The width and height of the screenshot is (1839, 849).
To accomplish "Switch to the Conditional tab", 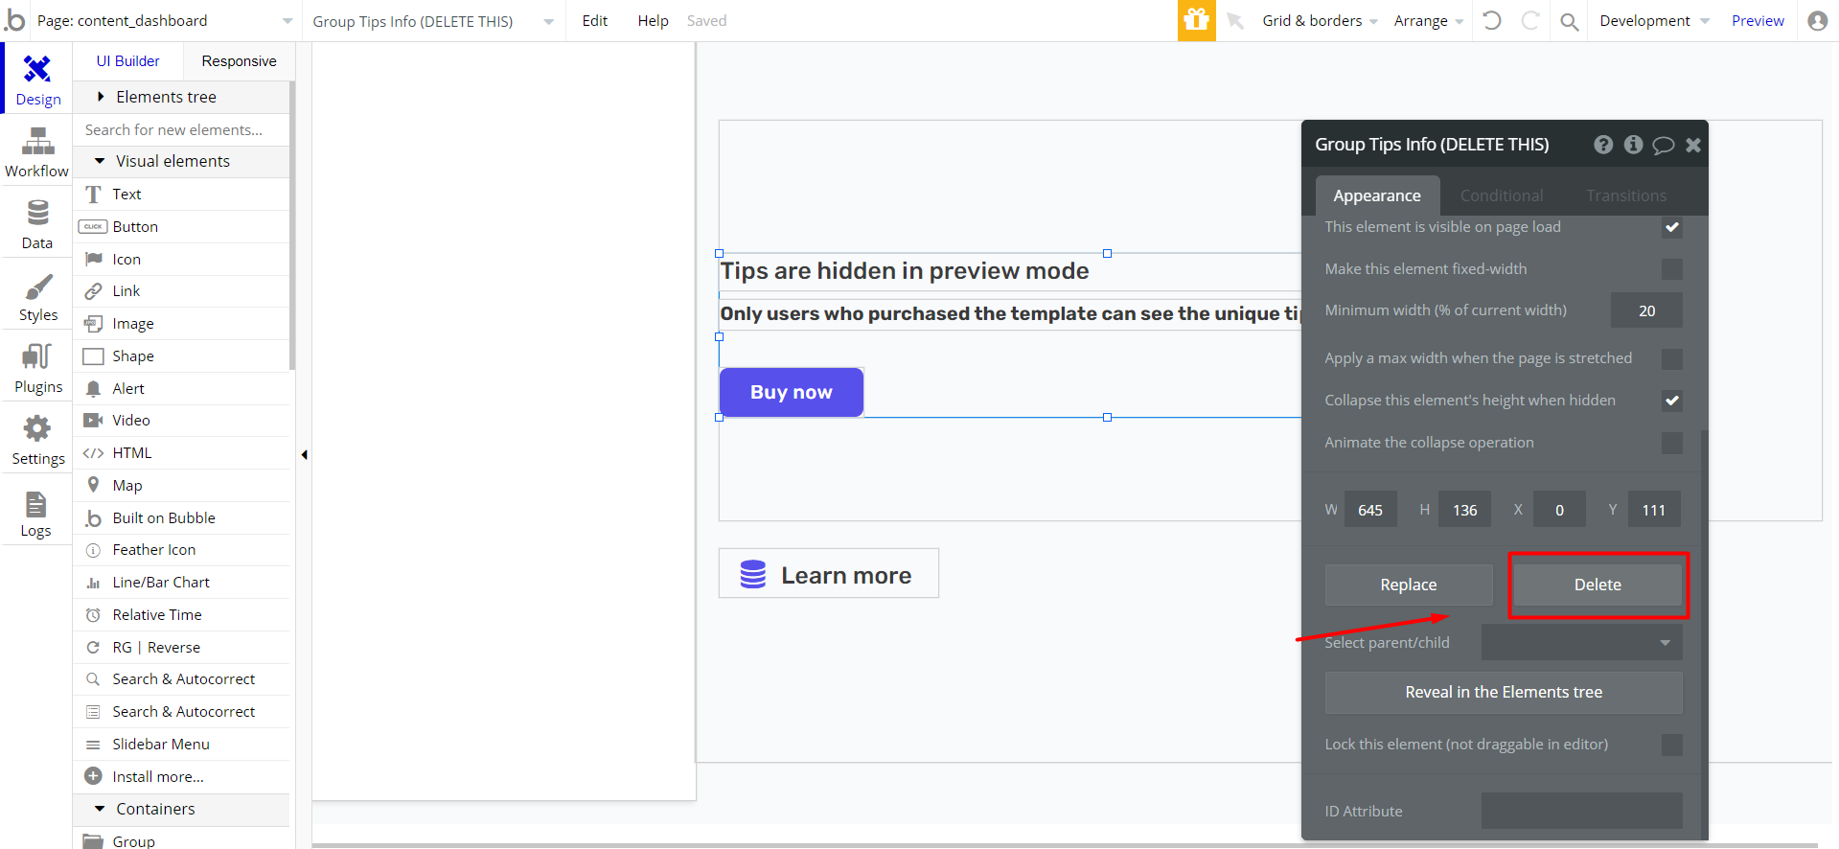I will point(1501,195).
